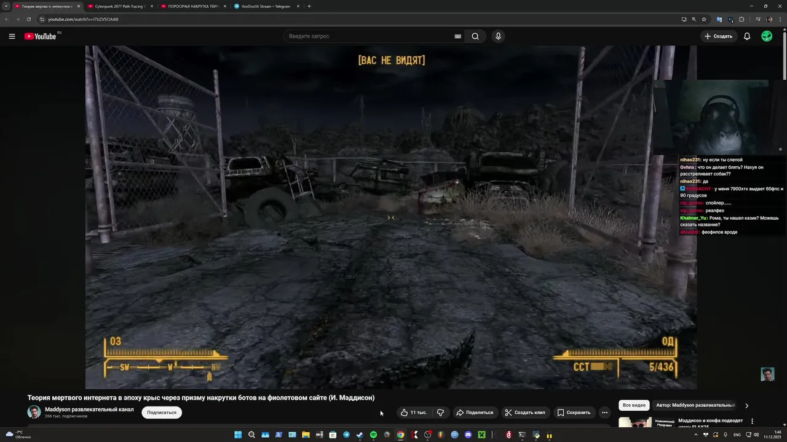The image size is (787, 442).
Task: Open ENG language switcher in tray
Action: click(737, 435)
